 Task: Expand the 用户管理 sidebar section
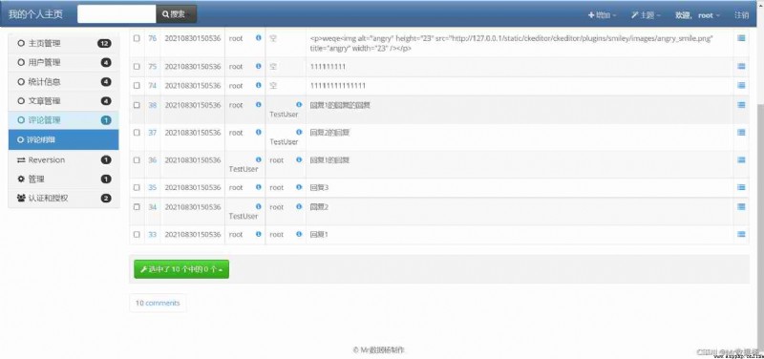[x=64, y=62]
